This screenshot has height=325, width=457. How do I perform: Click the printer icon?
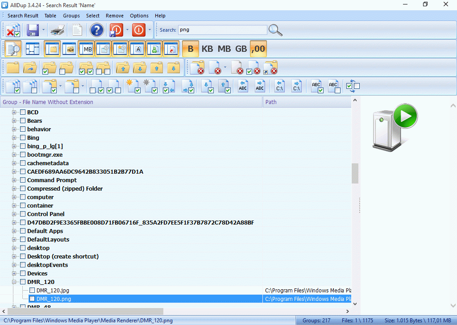tap(57, 30)
